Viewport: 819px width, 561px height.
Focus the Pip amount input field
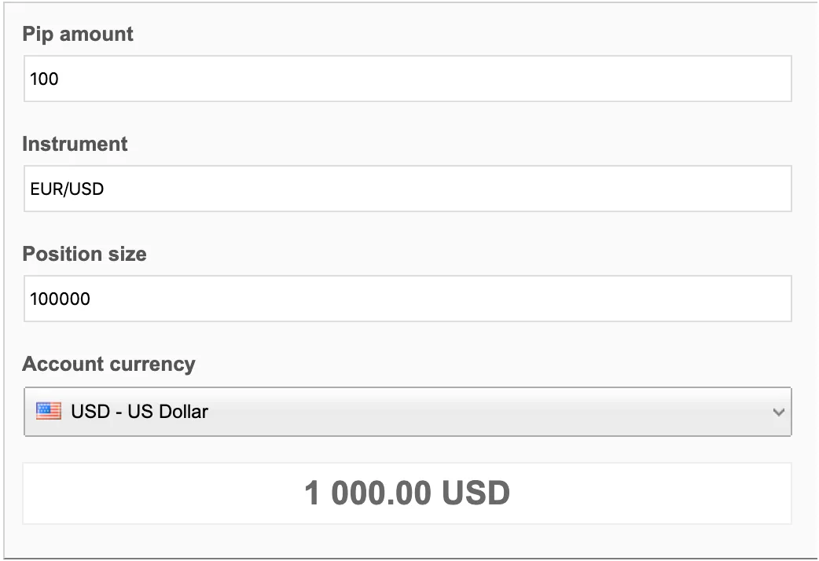[x=407, y=79]
